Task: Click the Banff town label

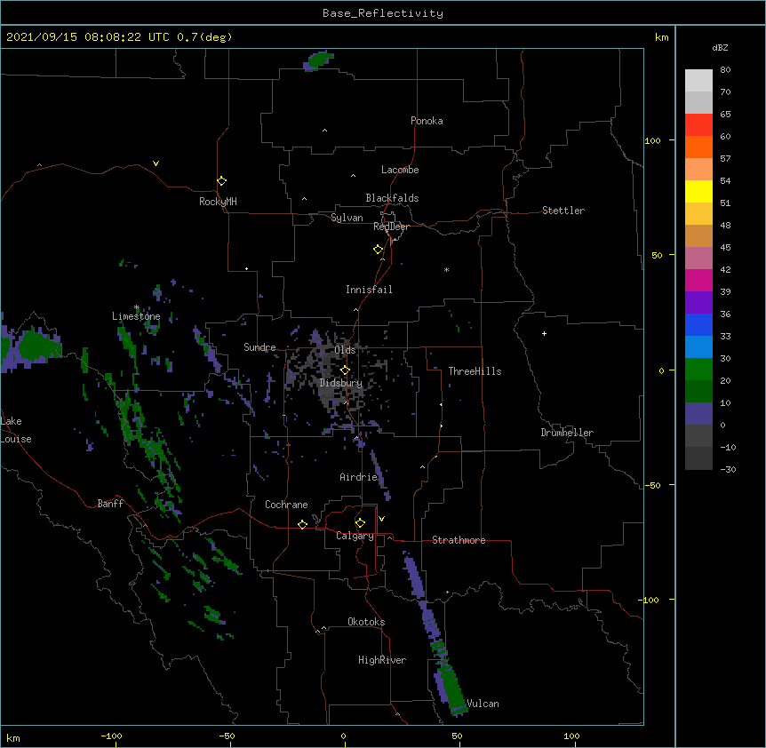Action: point(110,504)
